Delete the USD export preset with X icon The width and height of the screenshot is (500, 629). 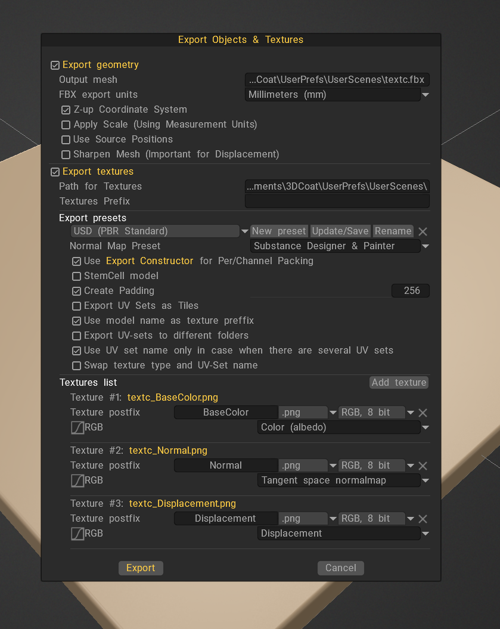[423, 231]
